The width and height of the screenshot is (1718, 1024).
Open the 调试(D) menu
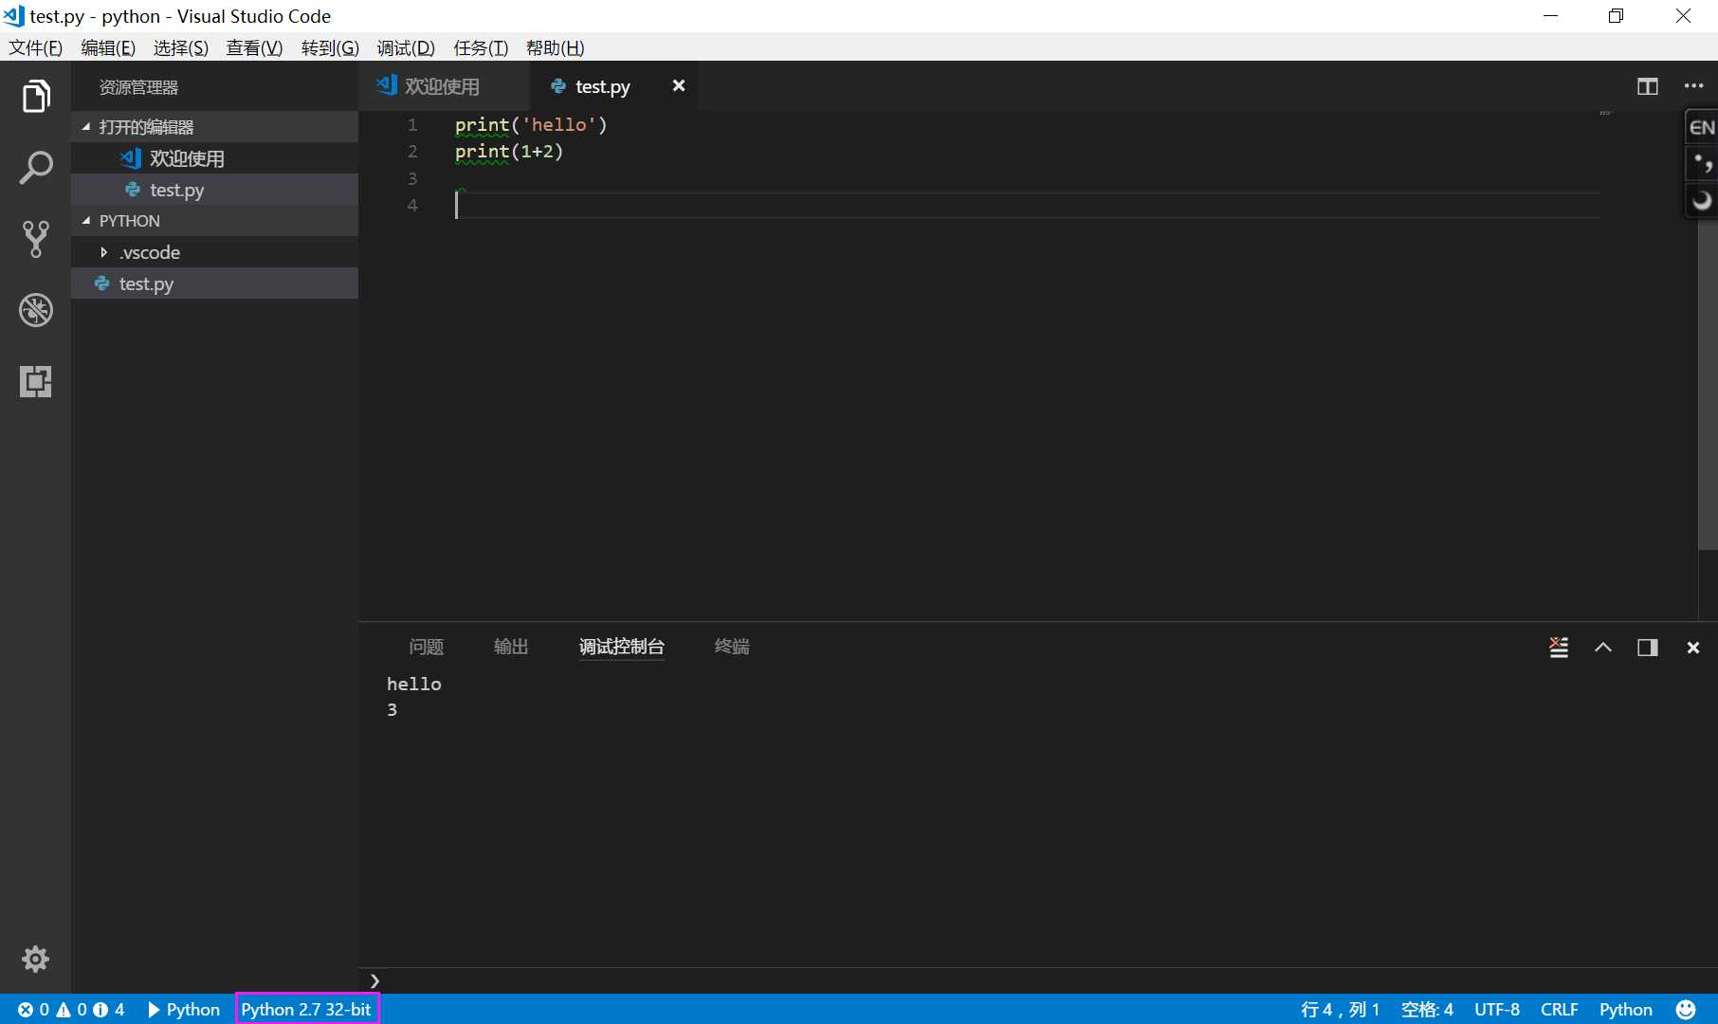pos(406,47)
